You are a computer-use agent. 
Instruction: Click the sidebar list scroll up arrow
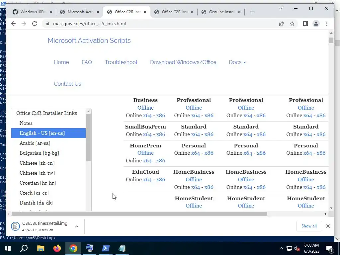88,111
